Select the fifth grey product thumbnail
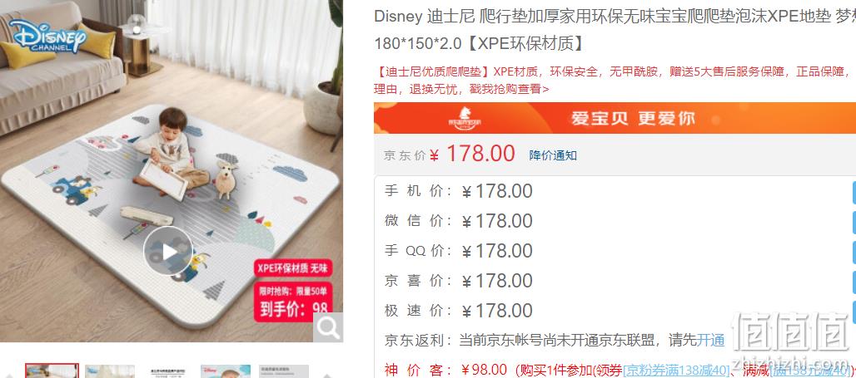Image resolution: width=856 pixels, height=378 pixels. tap(284, 371)
